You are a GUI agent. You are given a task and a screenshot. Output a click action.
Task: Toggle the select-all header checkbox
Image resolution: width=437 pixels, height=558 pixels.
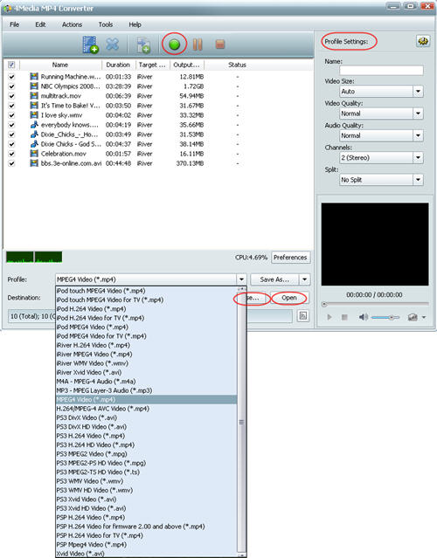pos(11,65)
